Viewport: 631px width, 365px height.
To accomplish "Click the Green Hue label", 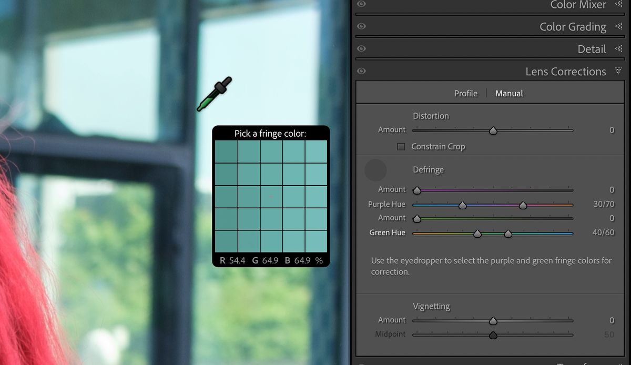I will coord(388,232).
